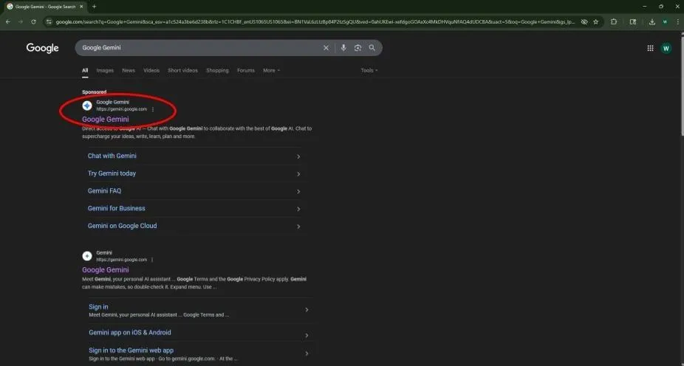Open the three-dot menu beside sponsored gemini.google.com URL
Viewport: 684px width, 366px height.
153,109
